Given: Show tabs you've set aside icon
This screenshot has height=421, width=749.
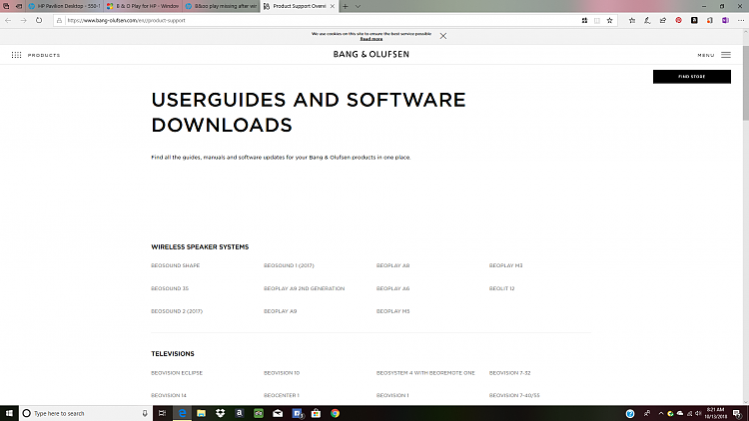Looking at the screenshot, I should pos(6,6).
